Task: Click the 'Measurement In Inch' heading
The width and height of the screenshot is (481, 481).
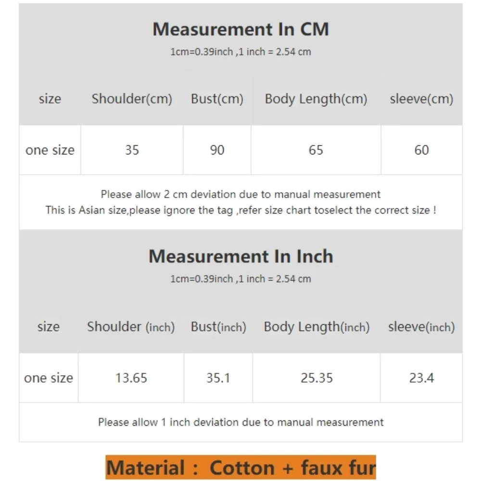Action: pyautogui.click(x=241, y=256)
